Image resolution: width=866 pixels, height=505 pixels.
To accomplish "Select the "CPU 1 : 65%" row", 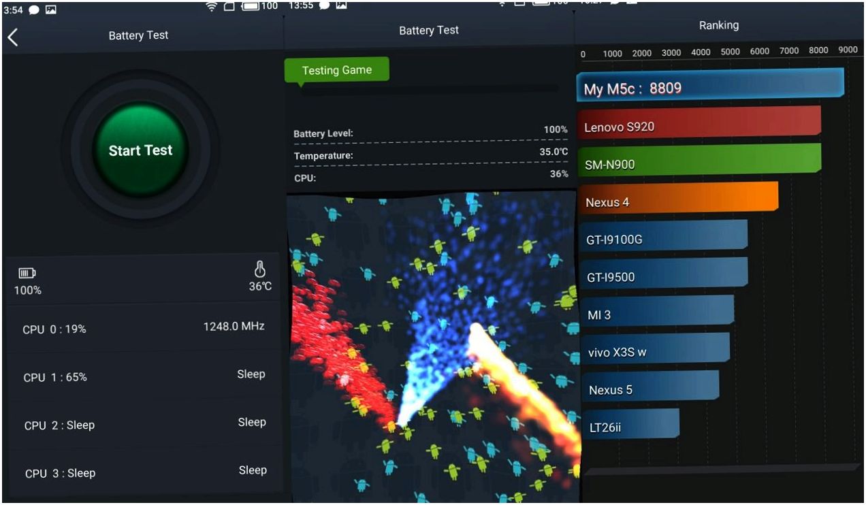I will click(x=143, y=376).
